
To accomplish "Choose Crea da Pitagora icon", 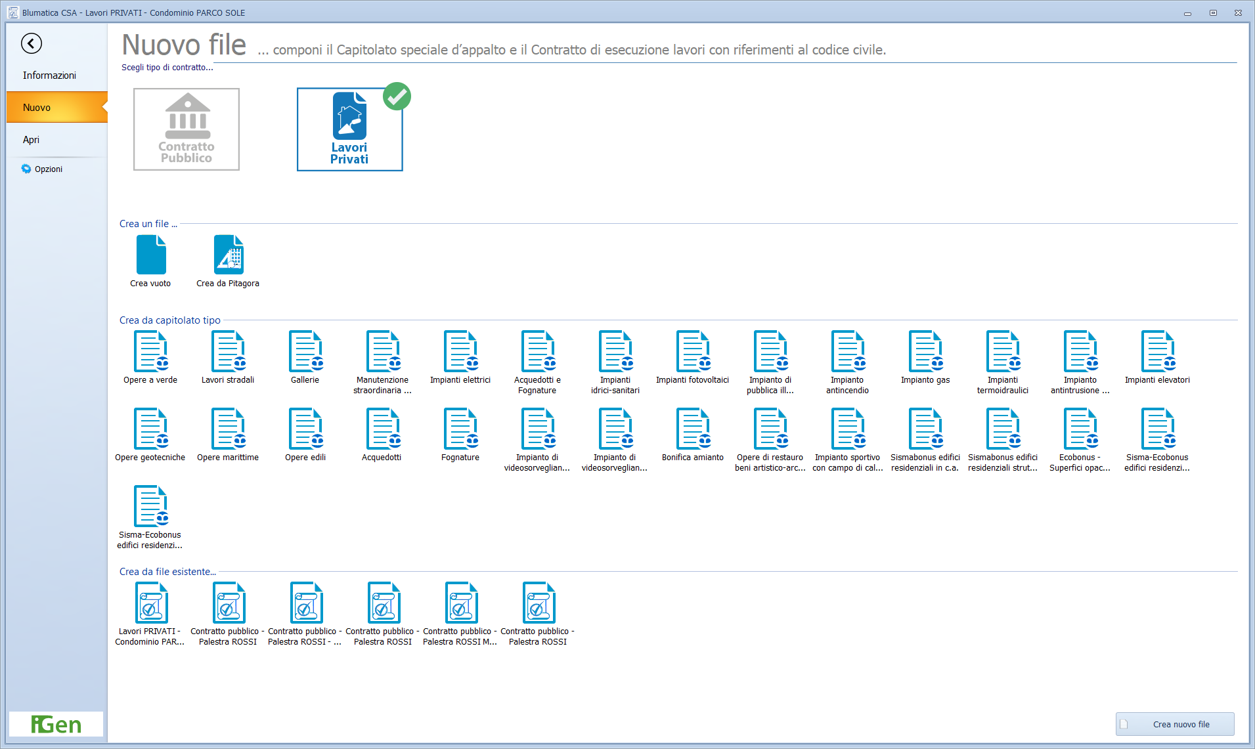I will point(228,255).
